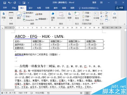Click the 图表 chart icon

pyautogui.click(x=39, y=14)
